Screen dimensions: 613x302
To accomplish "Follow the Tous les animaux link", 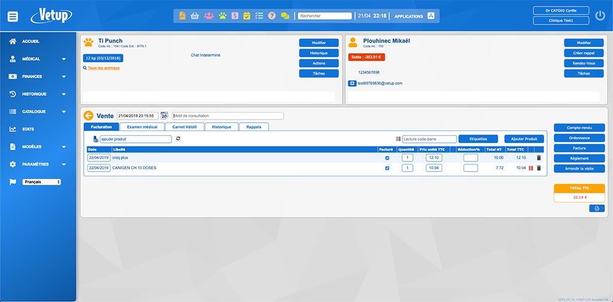I will coord(104,68).
